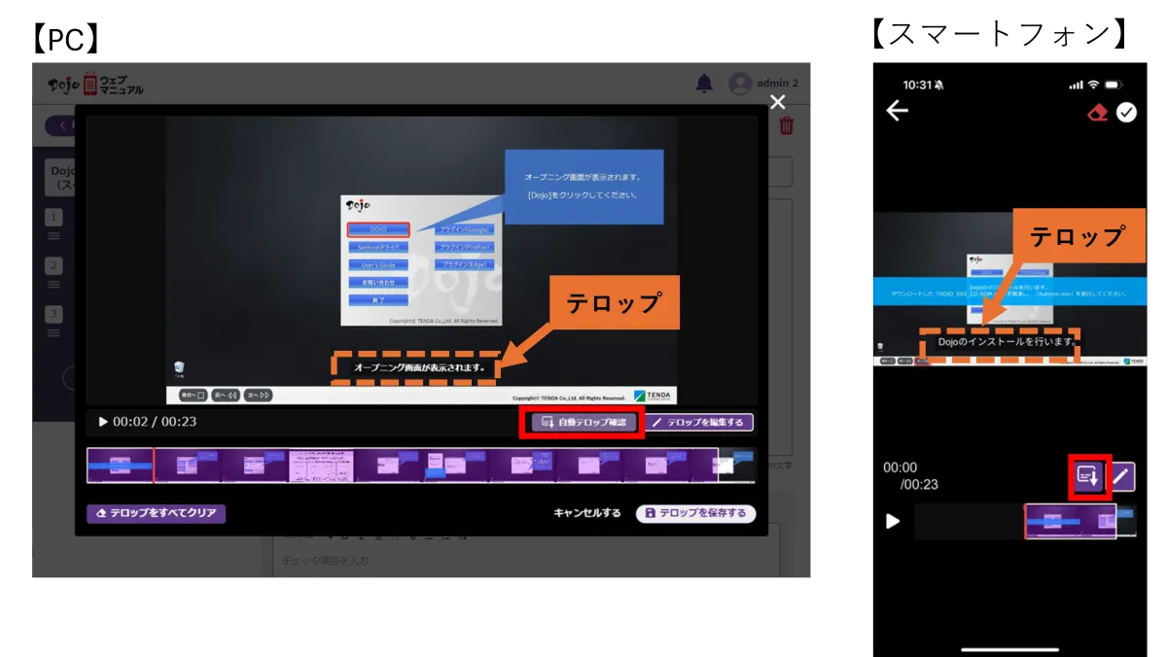Tap the back arrow in mobile view
The height and width of the screenshot is (657, 1167).
click(x=897, y=111)
